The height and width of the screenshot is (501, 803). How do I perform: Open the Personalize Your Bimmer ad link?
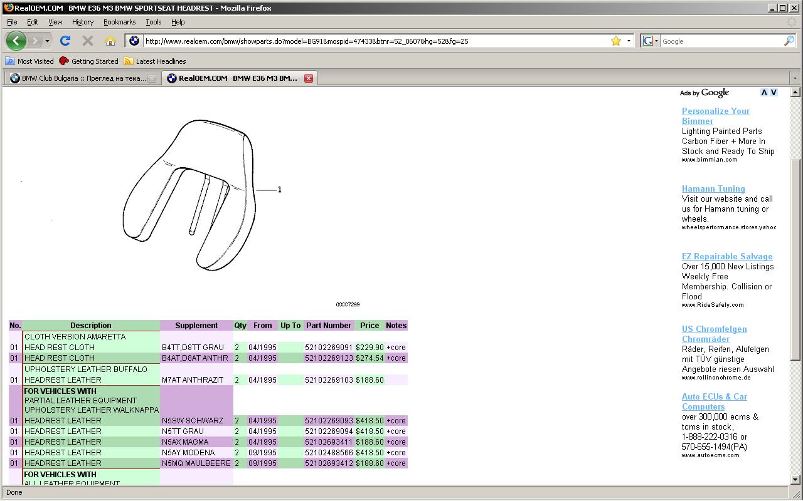click(715, 116)
